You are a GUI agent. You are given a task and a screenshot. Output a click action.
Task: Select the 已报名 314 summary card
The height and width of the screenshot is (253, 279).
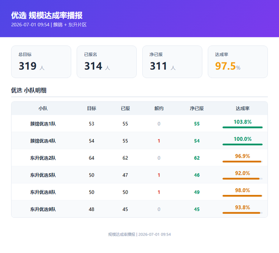(107, 62)
